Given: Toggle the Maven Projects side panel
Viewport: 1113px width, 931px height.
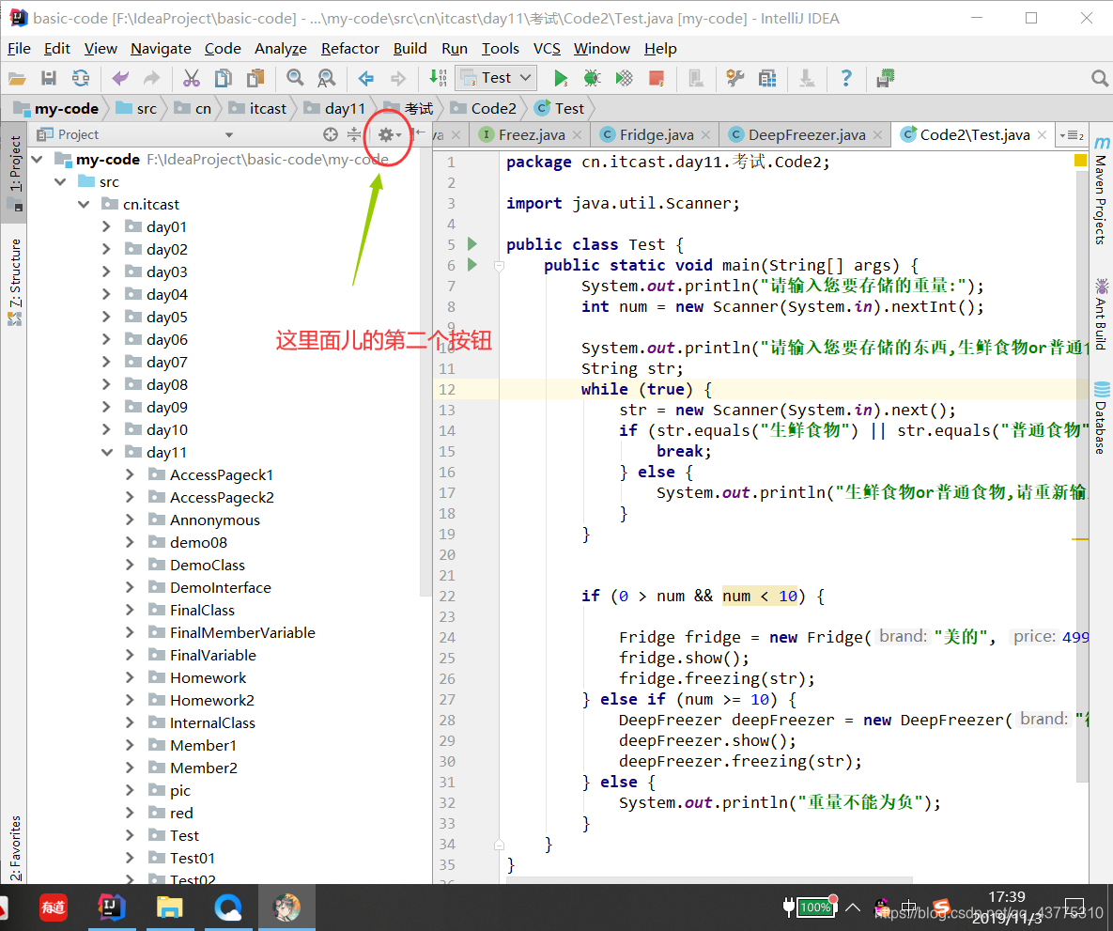Looking at the screenshot, I should 1101,193.
